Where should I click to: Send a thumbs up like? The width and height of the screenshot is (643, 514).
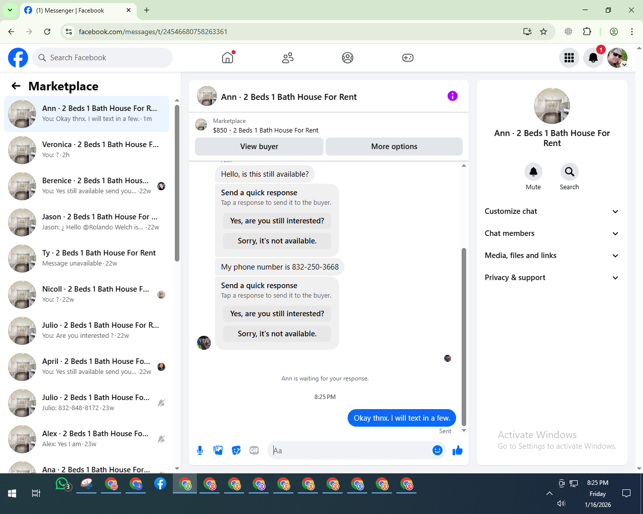[x=458, y=450]
